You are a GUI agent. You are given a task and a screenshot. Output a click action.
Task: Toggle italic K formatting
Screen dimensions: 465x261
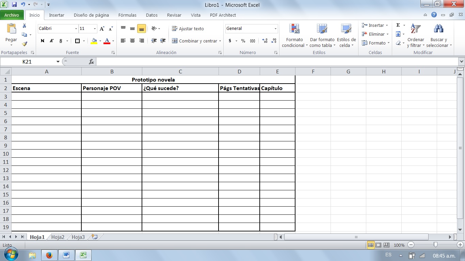click(52, 41)
